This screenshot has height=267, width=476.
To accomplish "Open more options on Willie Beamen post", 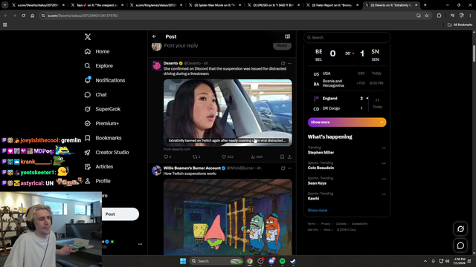I will pos(289,168).
